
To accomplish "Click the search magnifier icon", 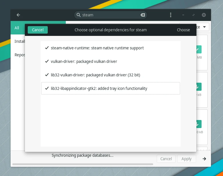I will coord(79,15).
